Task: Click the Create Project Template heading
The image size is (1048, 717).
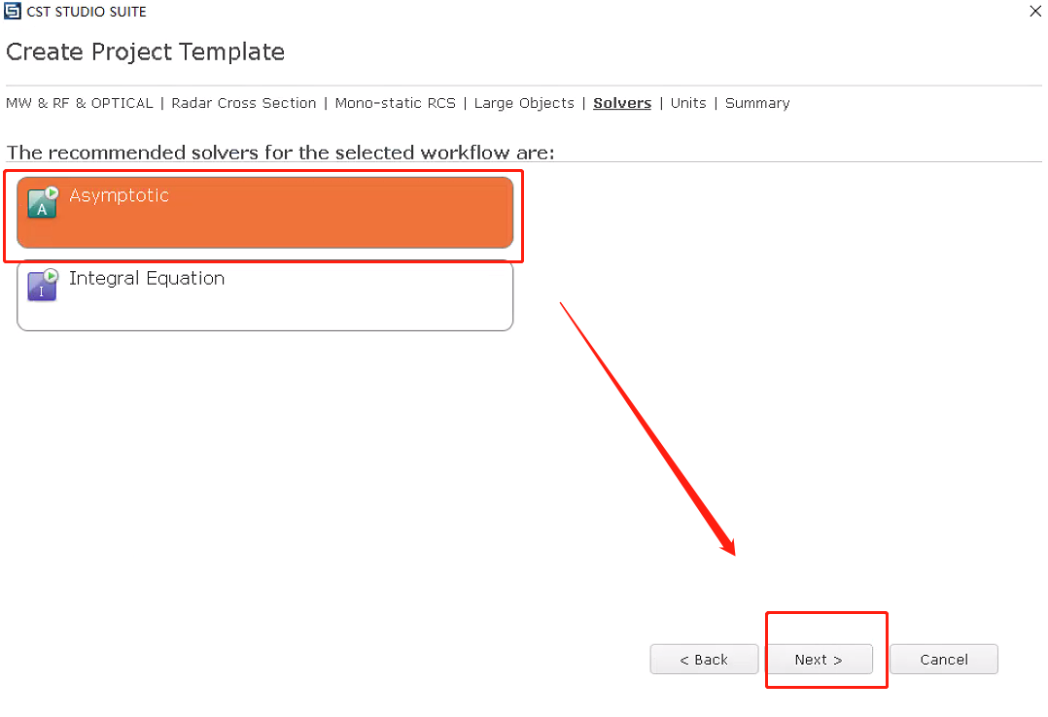Action: (146, 51)
